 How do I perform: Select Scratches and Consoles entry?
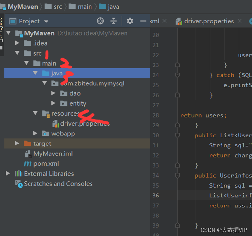58,184
